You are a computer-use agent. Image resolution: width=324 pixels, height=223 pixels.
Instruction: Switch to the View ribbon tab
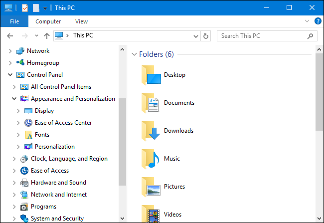[81, 21]
